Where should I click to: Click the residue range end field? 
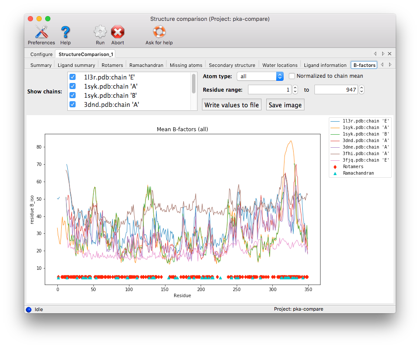tap(335, 90)
